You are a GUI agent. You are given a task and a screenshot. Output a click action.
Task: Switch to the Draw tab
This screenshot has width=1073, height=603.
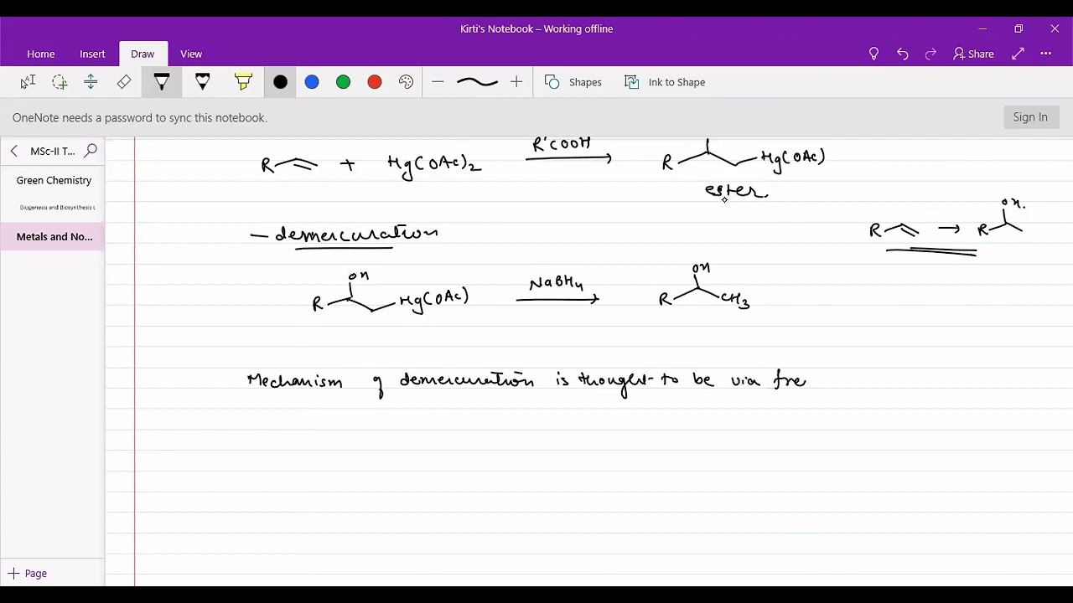coord(143,54)
